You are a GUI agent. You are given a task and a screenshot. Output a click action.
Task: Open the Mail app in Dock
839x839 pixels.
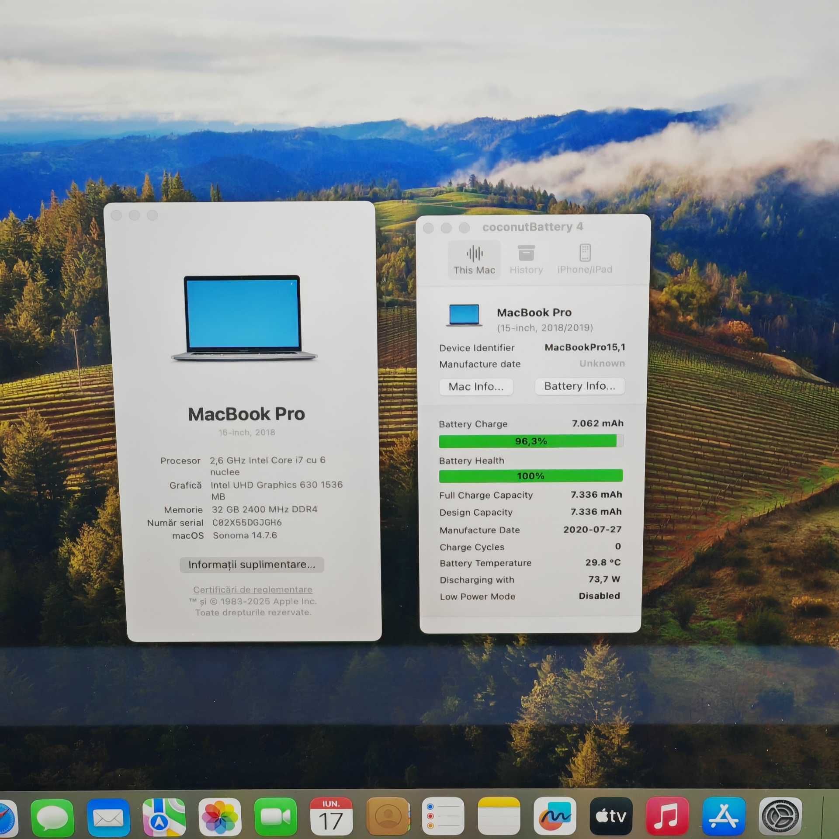click(108, 817)
